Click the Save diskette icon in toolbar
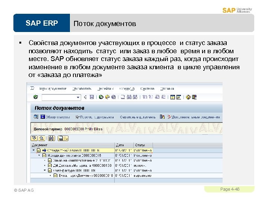Viewport: 268px width, 201px height. [x=92, y=97]
